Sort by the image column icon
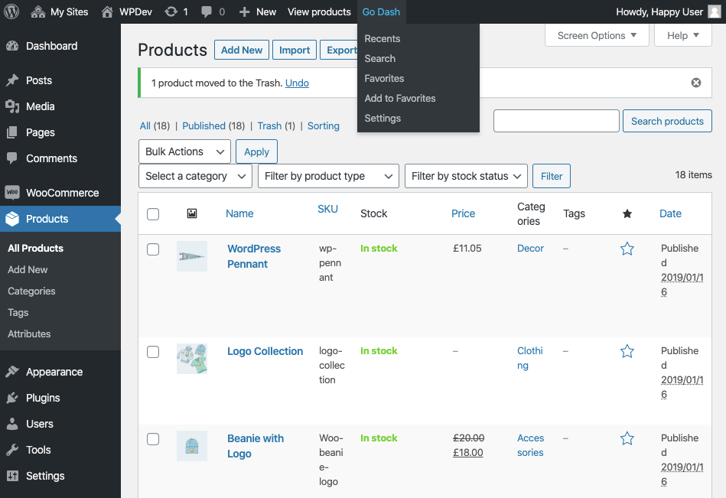726x498 pixels. [192, 213]
